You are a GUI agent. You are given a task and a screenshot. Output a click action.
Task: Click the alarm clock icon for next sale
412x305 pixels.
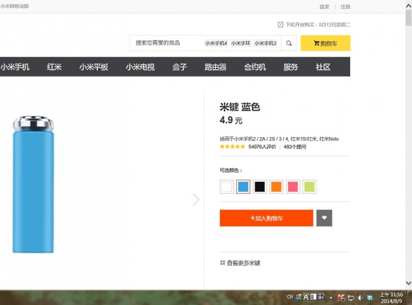pyautogui.click(x=280, y=25)
